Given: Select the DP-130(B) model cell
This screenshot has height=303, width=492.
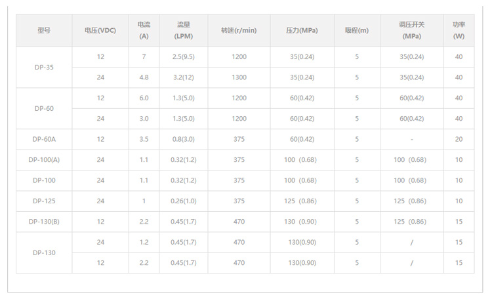Looking at the screenshot, I should click(x=44, y=222).
